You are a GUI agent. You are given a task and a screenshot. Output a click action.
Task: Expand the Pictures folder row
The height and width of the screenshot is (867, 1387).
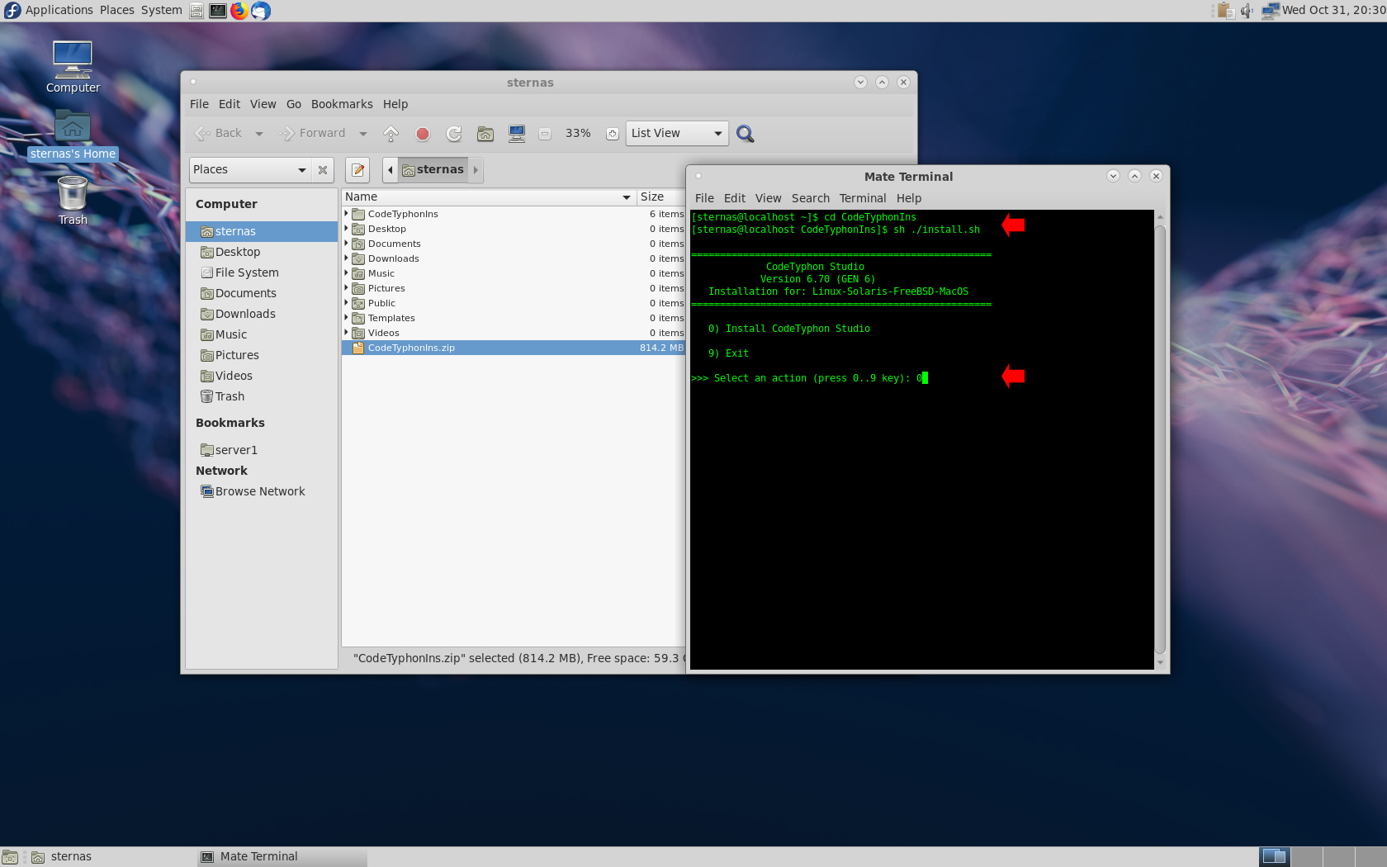coord(346,288)
